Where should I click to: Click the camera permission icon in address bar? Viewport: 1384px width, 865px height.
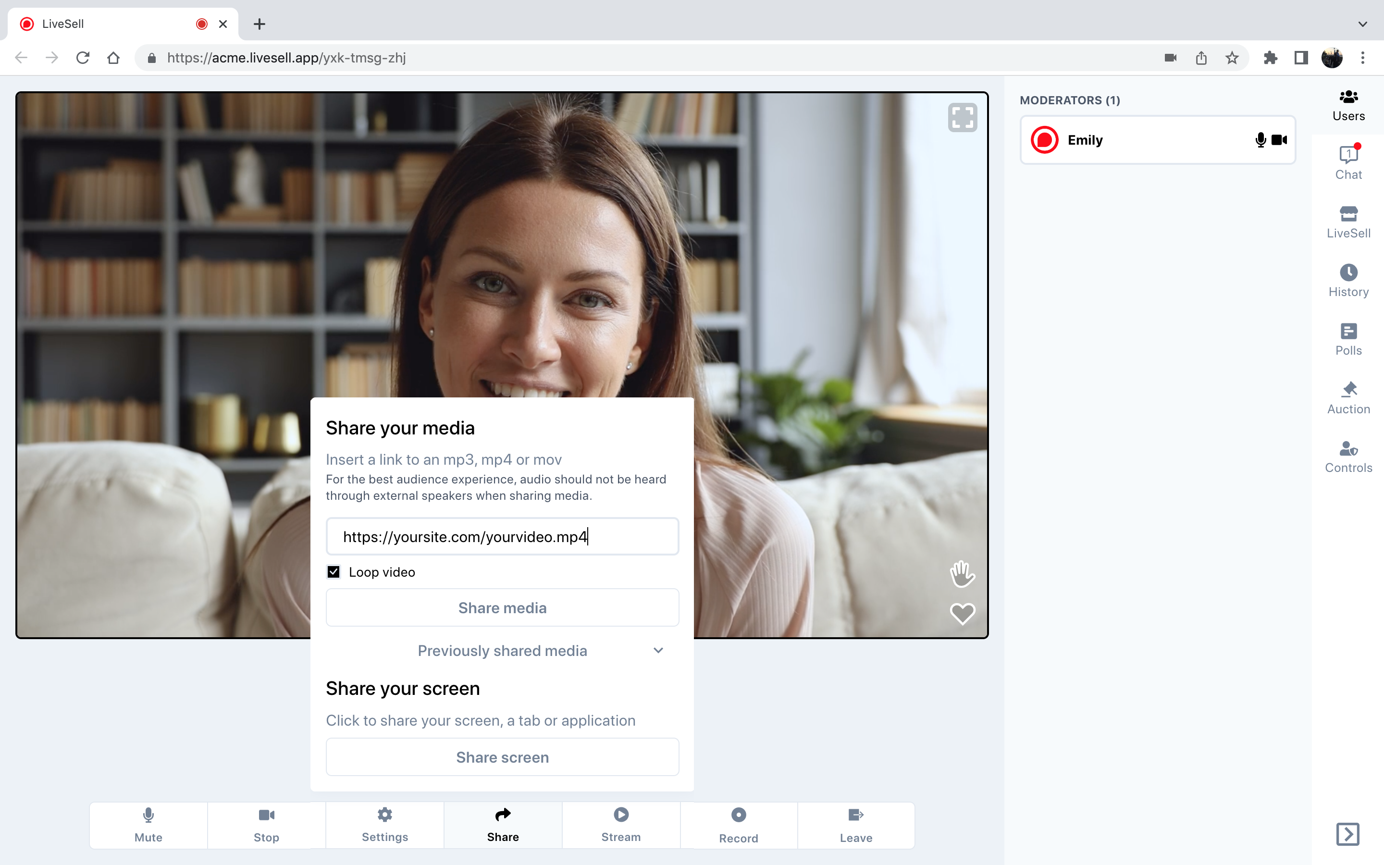1170,58
